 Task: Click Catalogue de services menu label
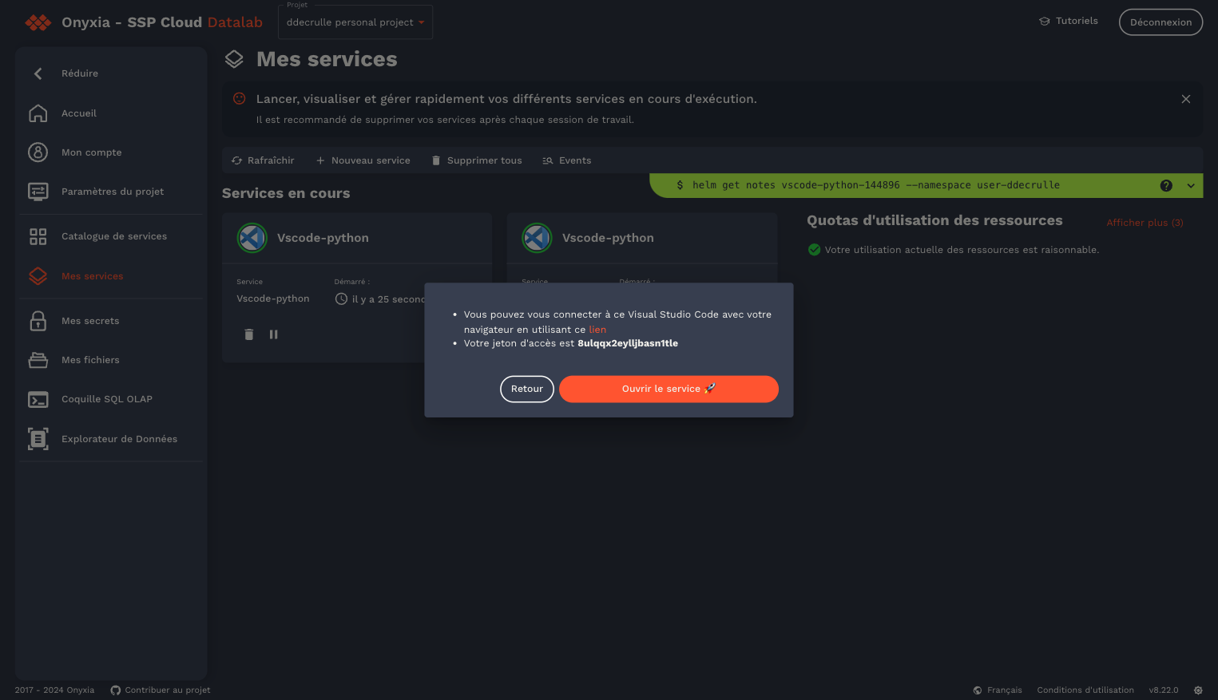[x=114, y=236]
